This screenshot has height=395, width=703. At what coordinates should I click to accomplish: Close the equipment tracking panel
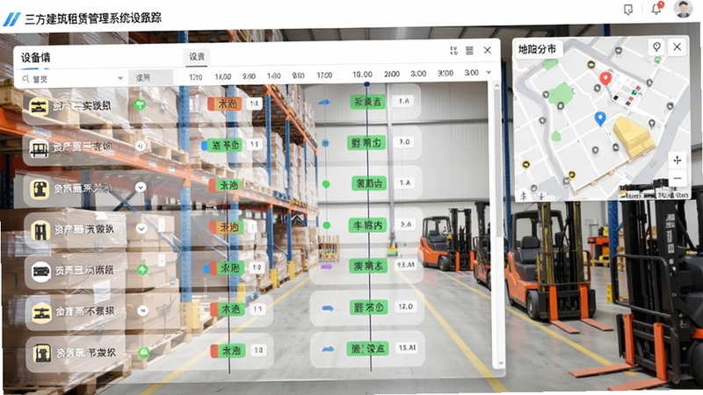pyautogui.click(x=488, y=50)
